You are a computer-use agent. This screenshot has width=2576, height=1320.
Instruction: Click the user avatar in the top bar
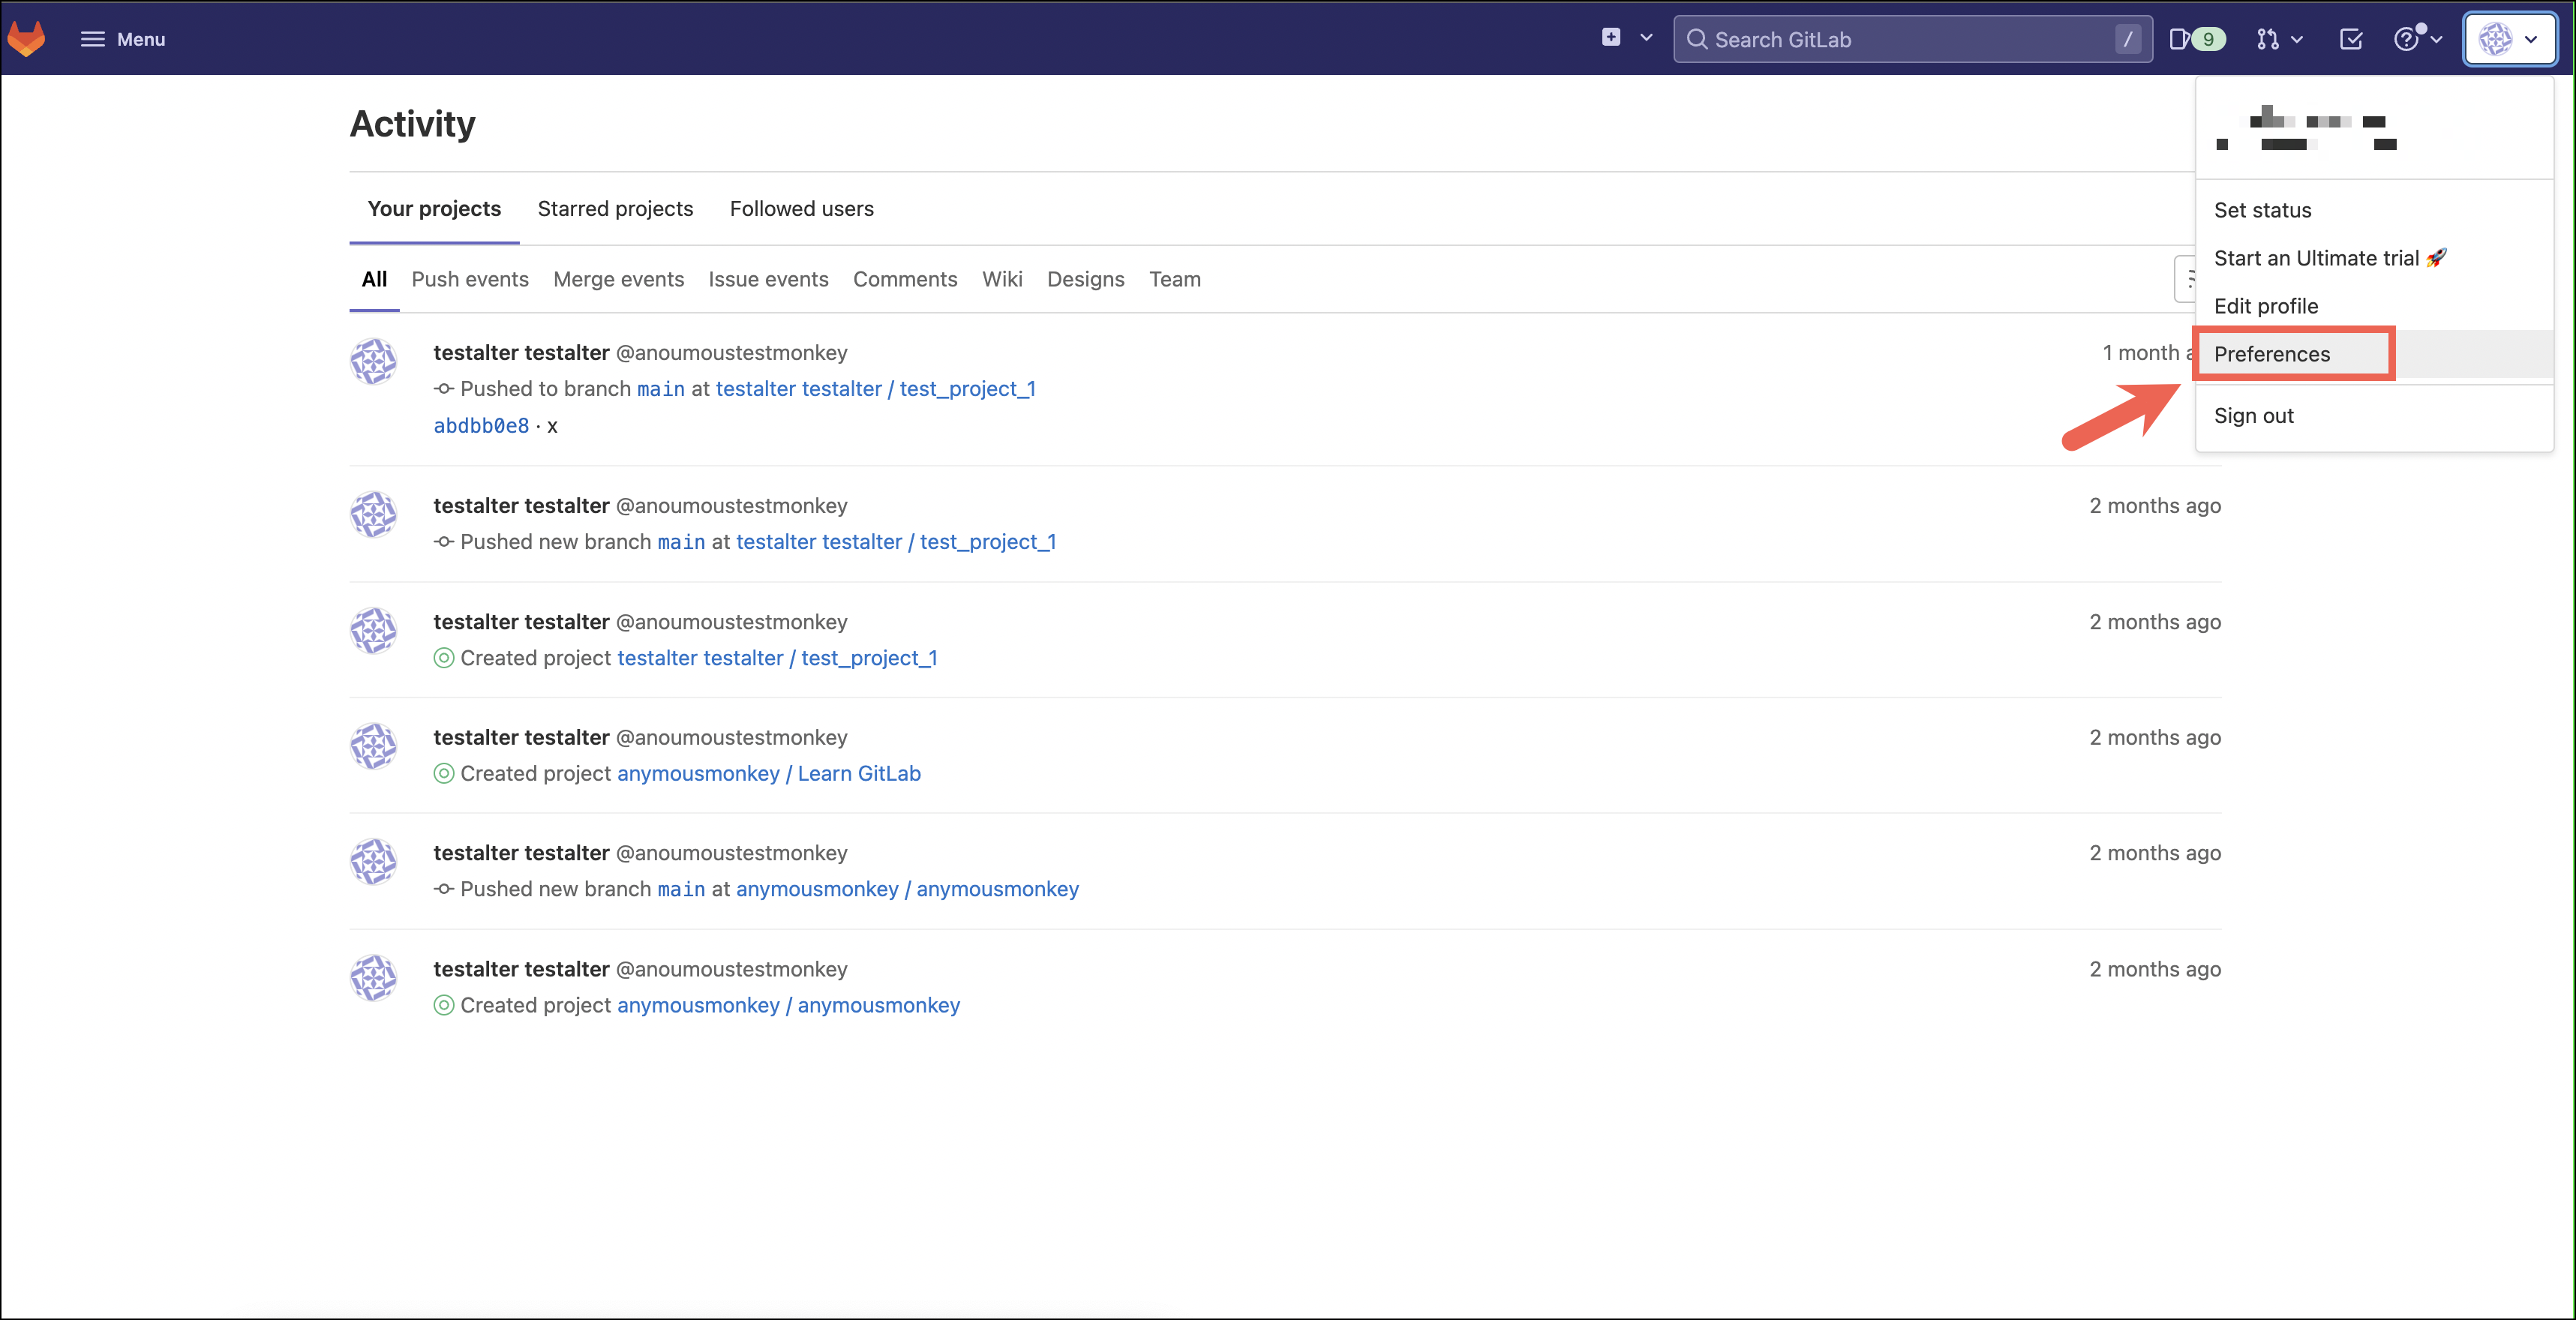click(x=2495, y=39)
